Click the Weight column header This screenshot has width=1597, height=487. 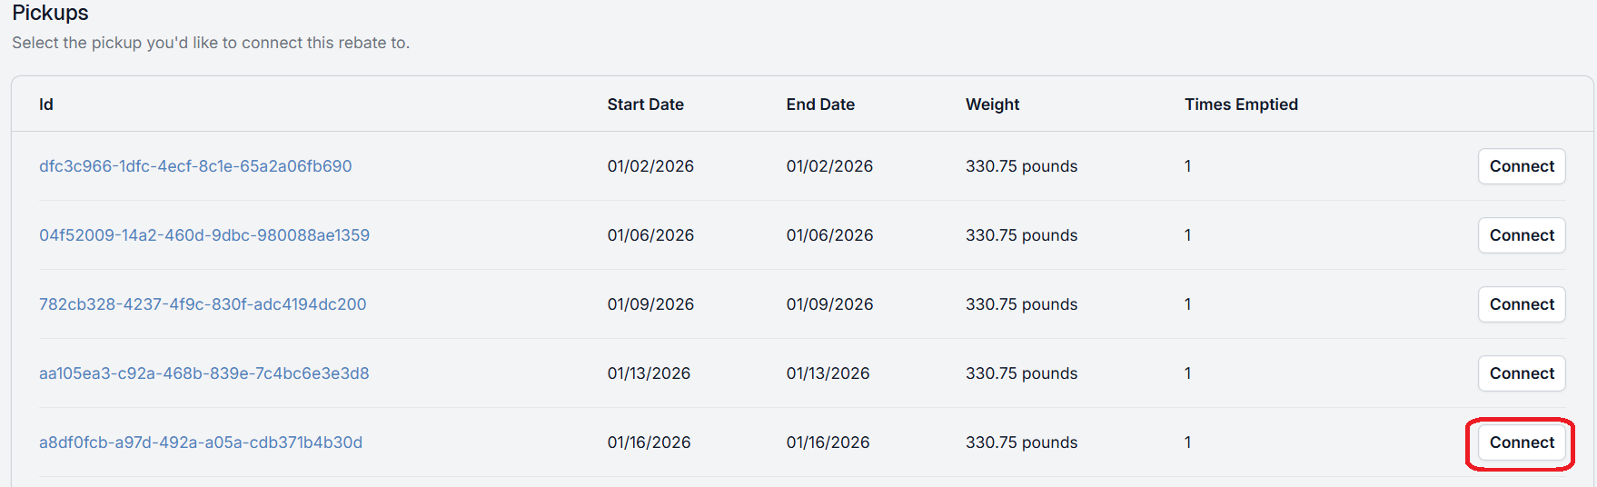992,104
